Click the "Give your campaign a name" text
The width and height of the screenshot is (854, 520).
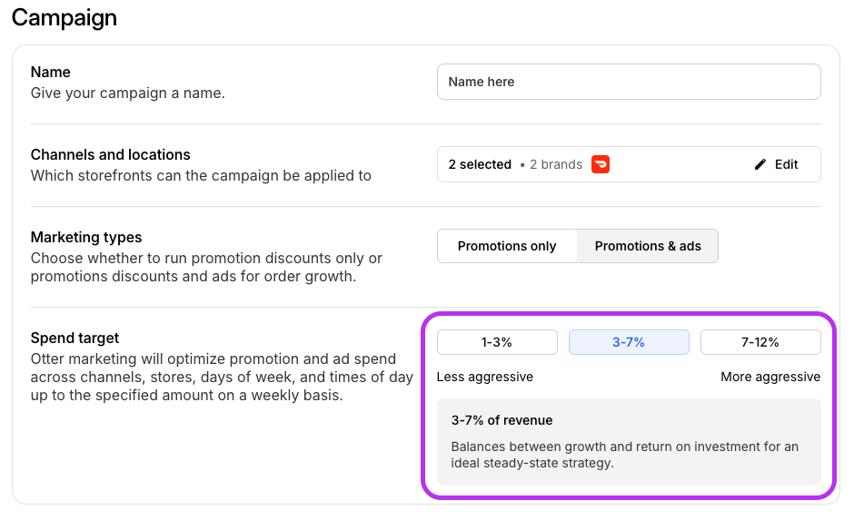coord(127,93)
